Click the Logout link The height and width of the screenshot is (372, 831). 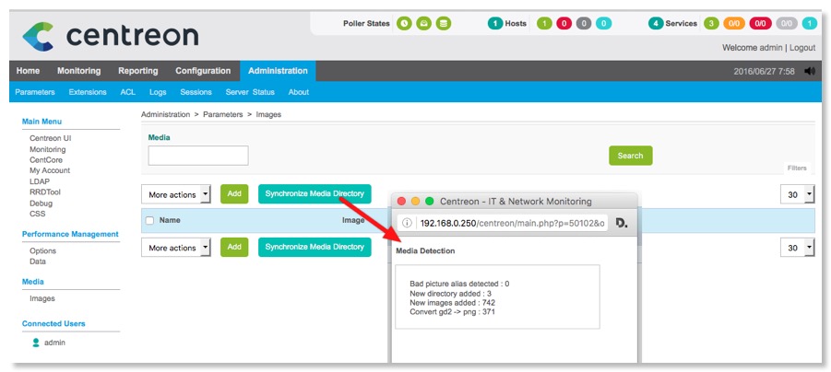(x=801, y=47)
